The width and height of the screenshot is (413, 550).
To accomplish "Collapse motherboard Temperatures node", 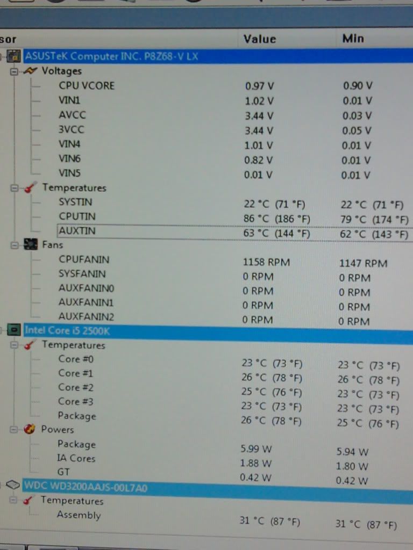I will point(15,188).
